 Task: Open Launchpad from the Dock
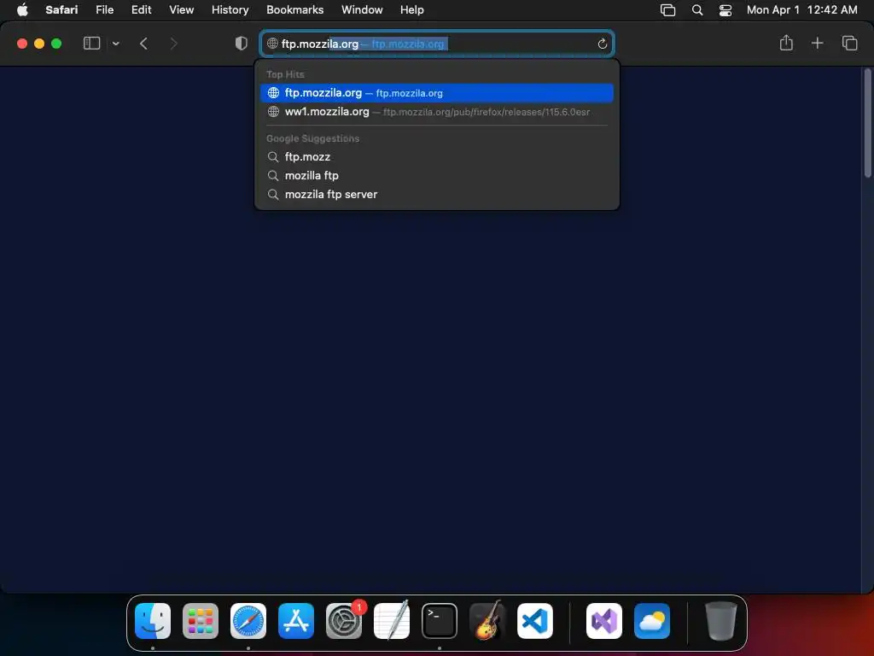point(201,621)
